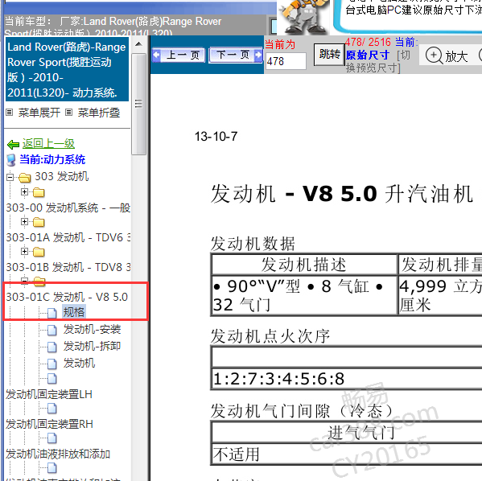Expand the 303-01A 发动机 TDV6 node
This screenshot has height=481, width=482.
(24, 222)
